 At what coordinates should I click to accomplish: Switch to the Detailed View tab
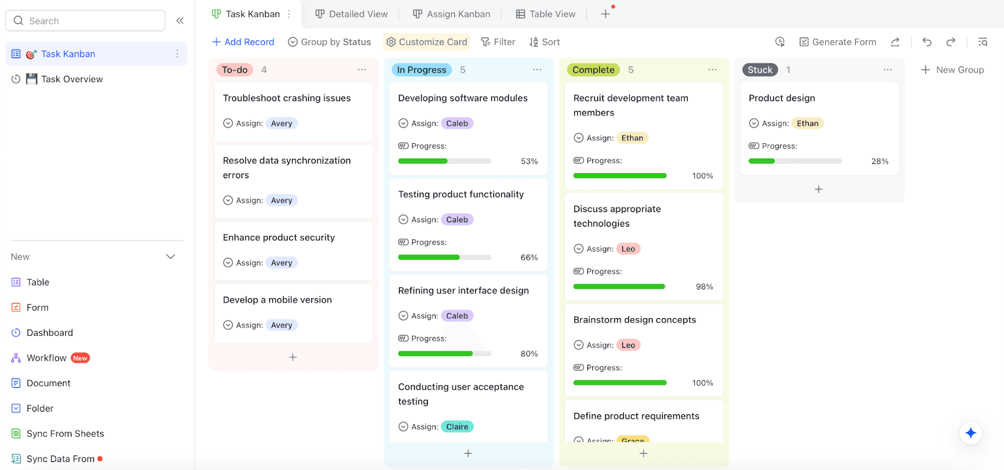point(351,14)
